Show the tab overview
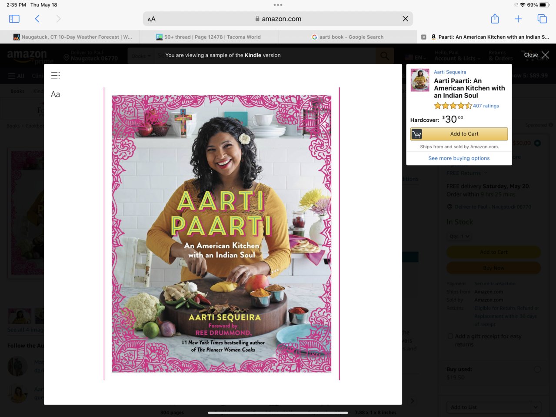 click(542, 19)
